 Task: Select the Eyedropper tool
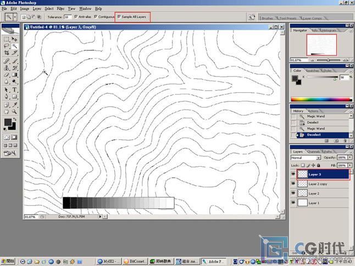click(14, 105)
